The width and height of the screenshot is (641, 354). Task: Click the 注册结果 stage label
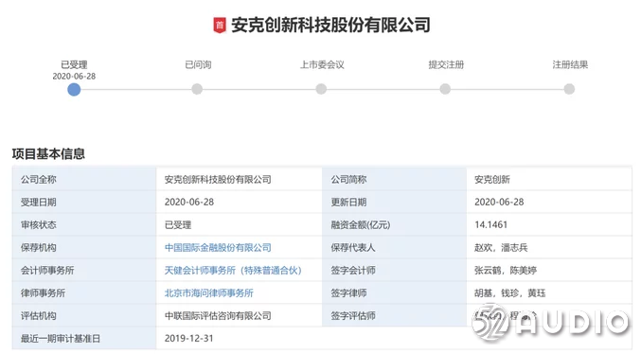[x=570, y=65]
